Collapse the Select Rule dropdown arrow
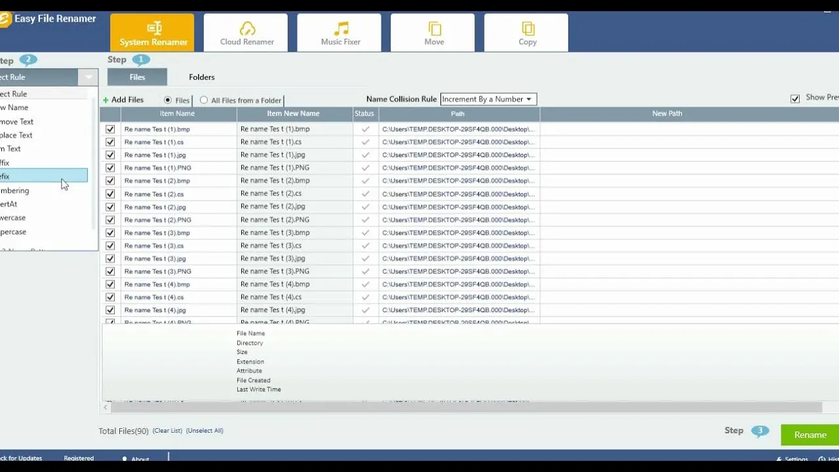This screenshot has height=472, width=839. pos(88,77)
